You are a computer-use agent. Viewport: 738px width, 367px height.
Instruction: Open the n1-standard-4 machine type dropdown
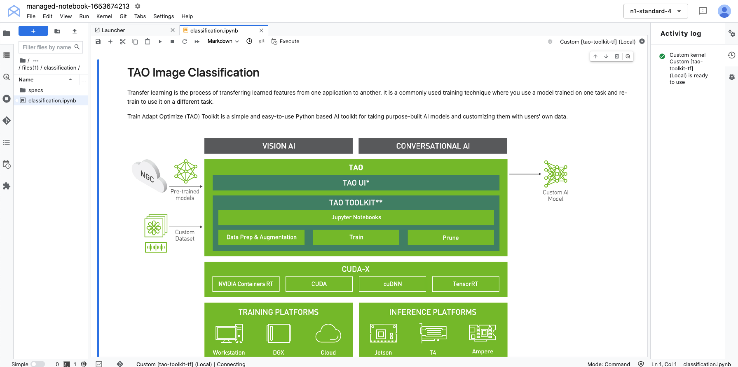655,11
